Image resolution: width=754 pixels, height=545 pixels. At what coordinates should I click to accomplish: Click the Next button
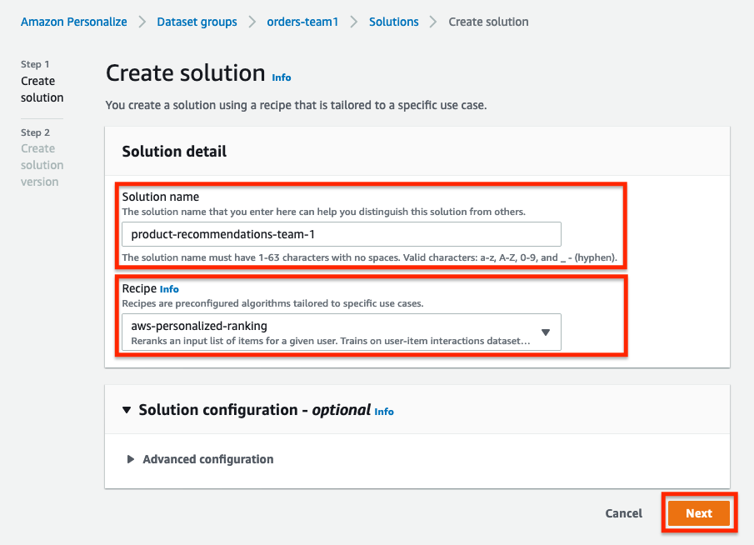(699, 513)
